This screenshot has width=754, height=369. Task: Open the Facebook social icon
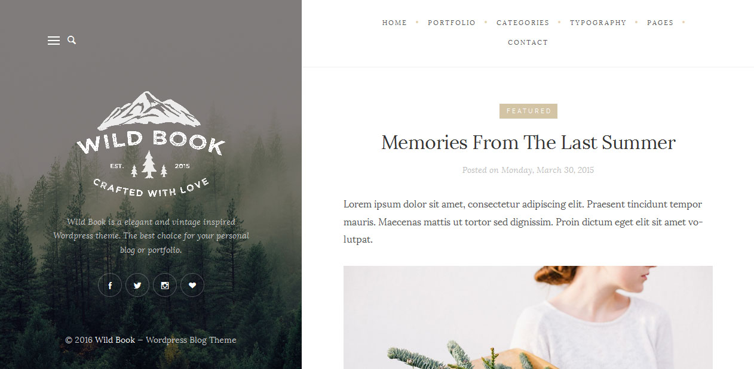(x=110, y=286)
